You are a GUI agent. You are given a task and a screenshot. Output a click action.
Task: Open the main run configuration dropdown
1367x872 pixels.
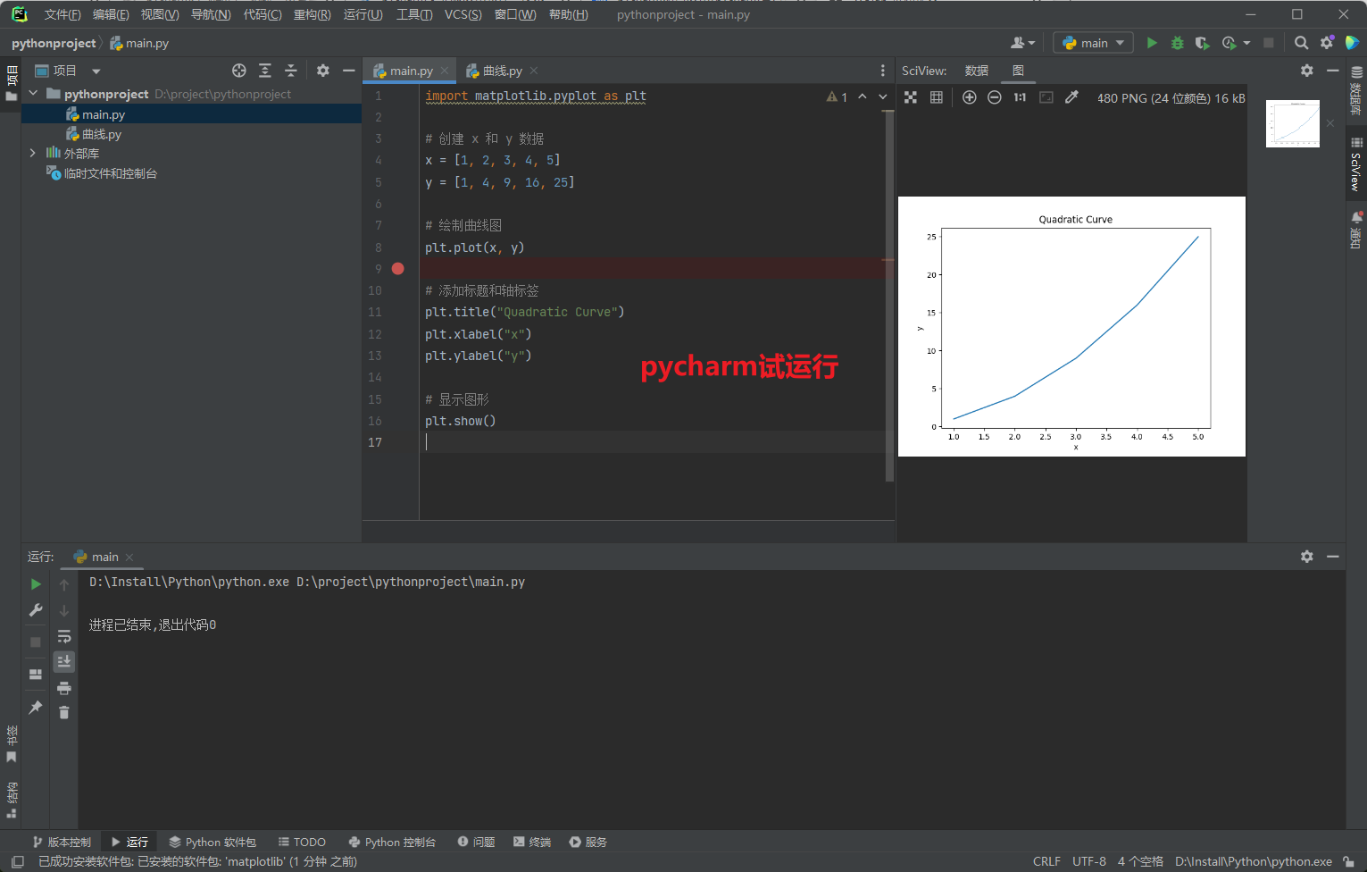click(1094, 43)
